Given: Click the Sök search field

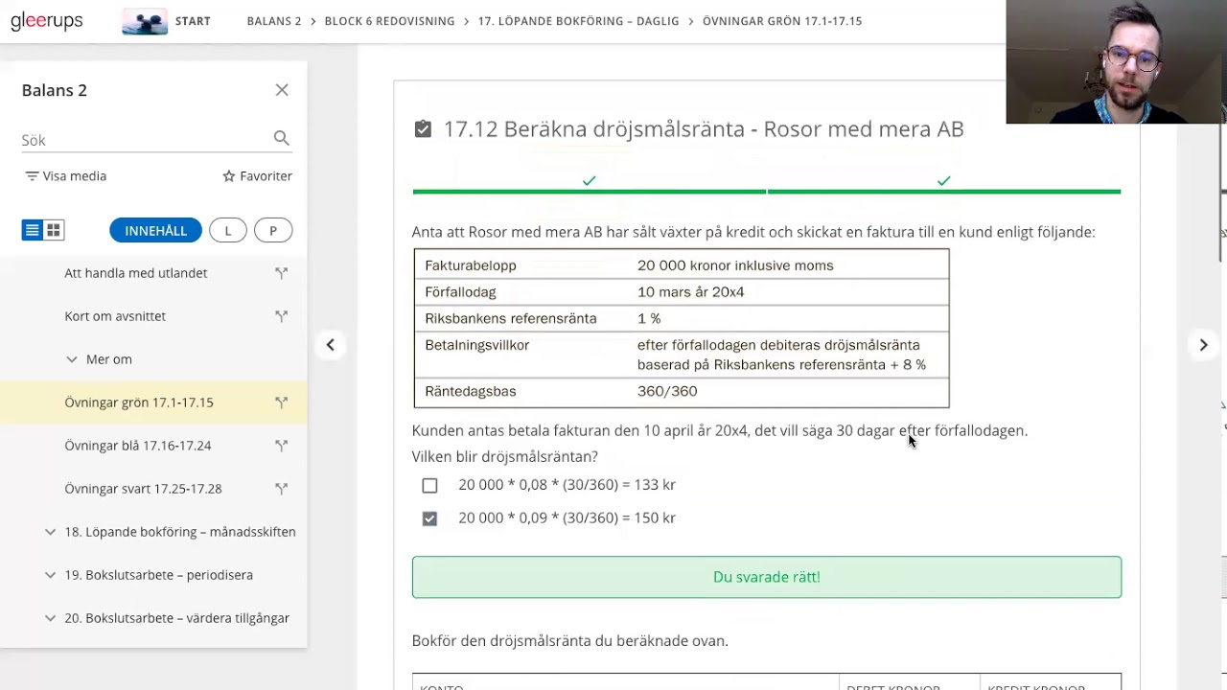Looking at the screenshot, I should pyautogui.click(x=144, y=140).
